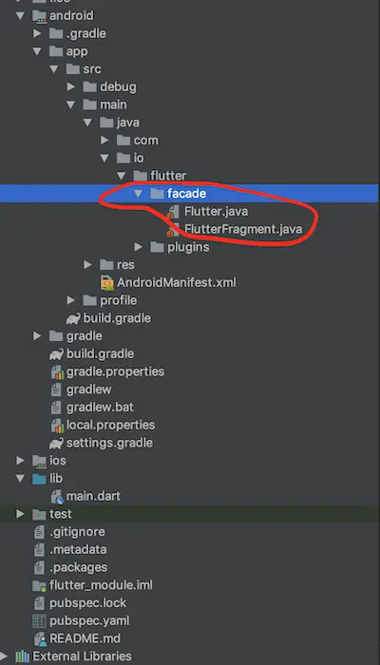Select the pubspec.lock file

pos(87,603)
